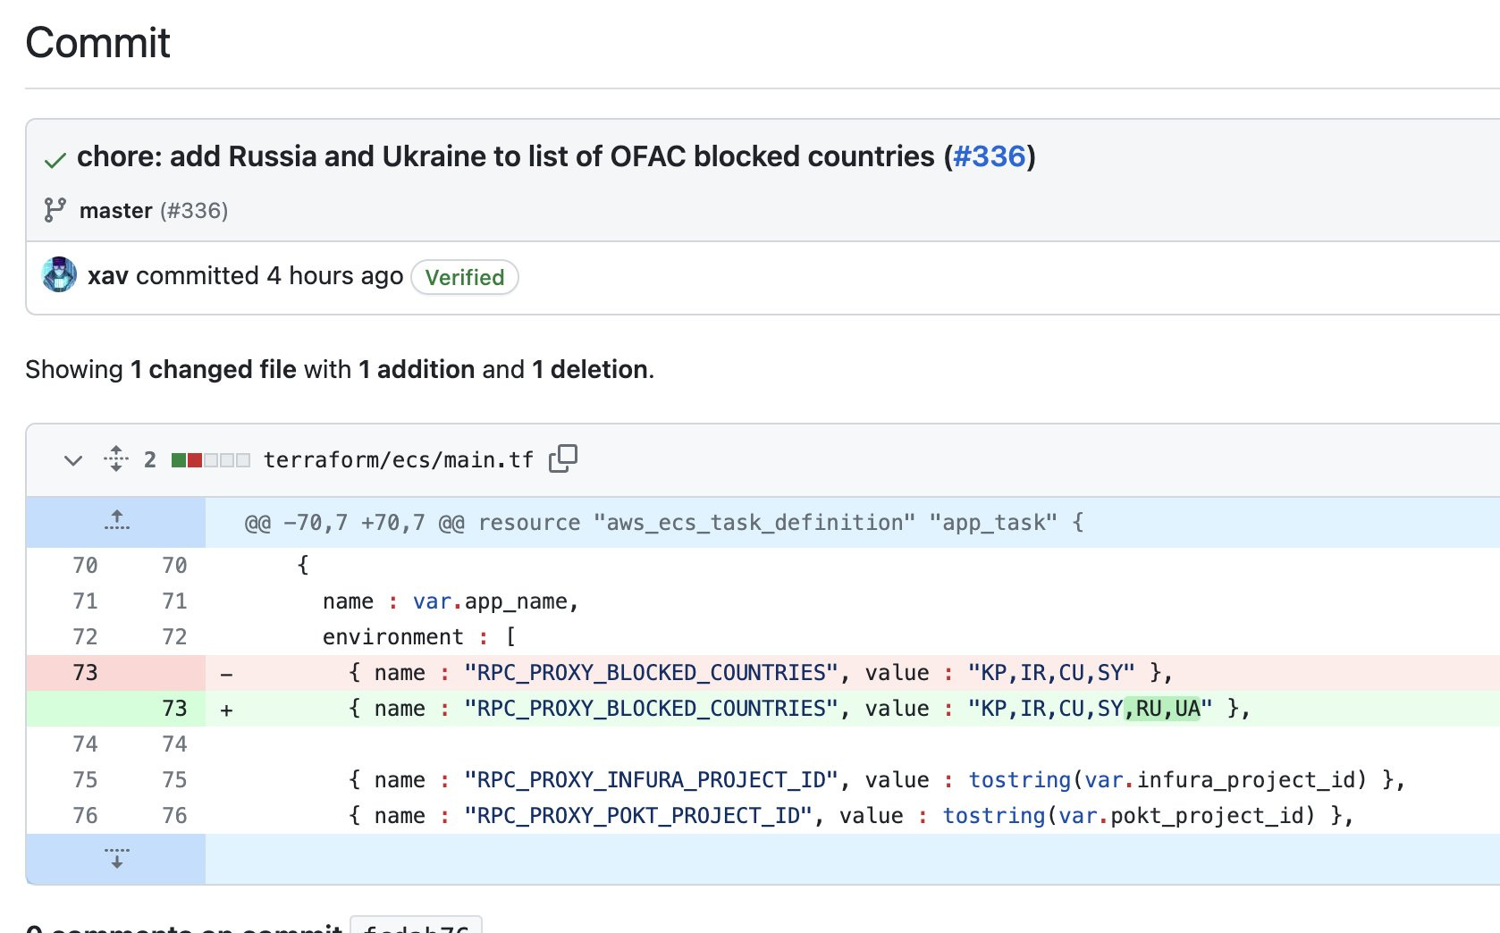
Task: Open the master branch link
Action: 115,211
